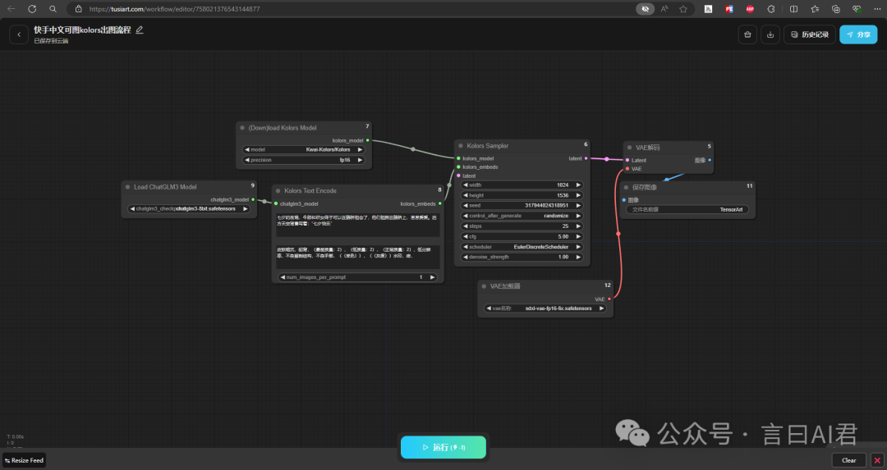Click the kolors_model output port on Kolors model loader
Image resolution: width=887 pixels, height=470 pixels.
click(368, 140)
